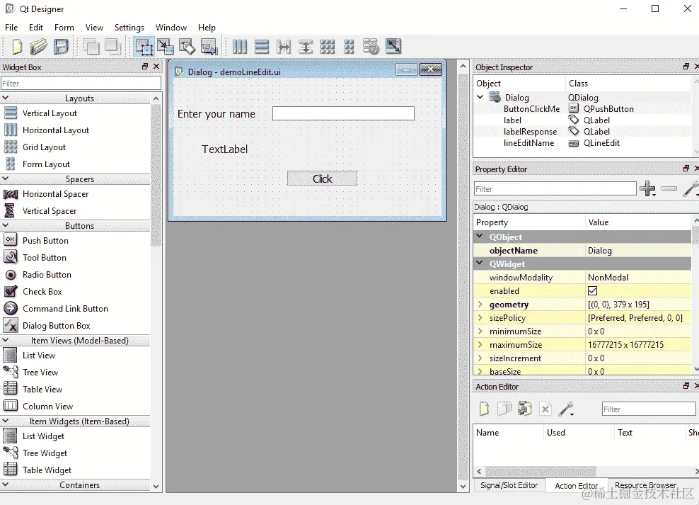Screen dimensions: 699x505
Task: Select Vertical Layout widget
Action: [50, 113]
